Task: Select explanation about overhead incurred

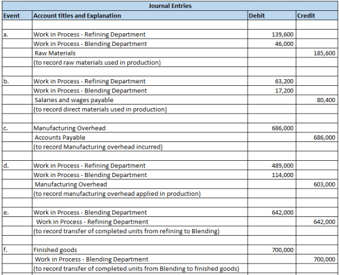Action: (140, 147)
